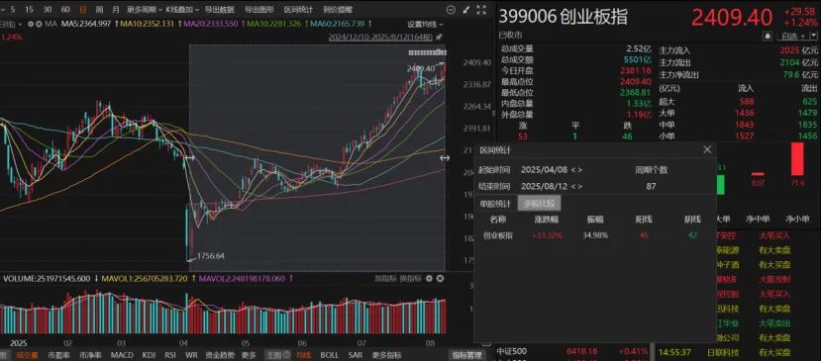The width and height of the screenshot is (822, 361).
Task: Step the 起始时间 date forward
Action: (579, 170)
